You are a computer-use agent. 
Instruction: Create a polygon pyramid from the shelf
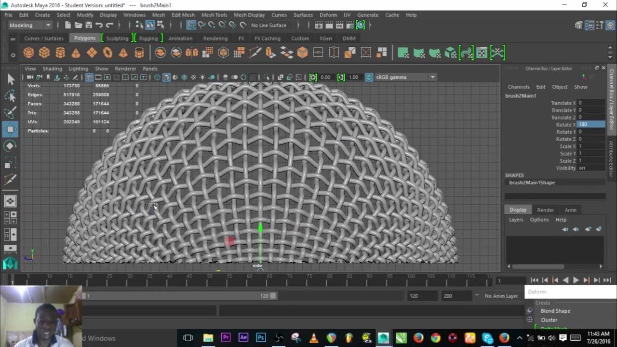[x=123, y=53]
